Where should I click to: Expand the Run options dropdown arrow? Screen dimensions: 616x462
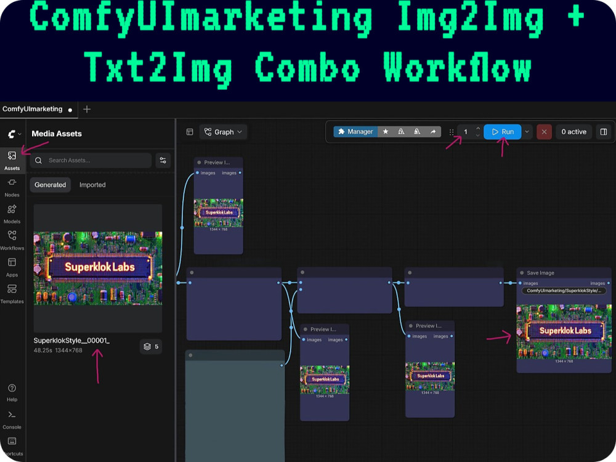527,132
